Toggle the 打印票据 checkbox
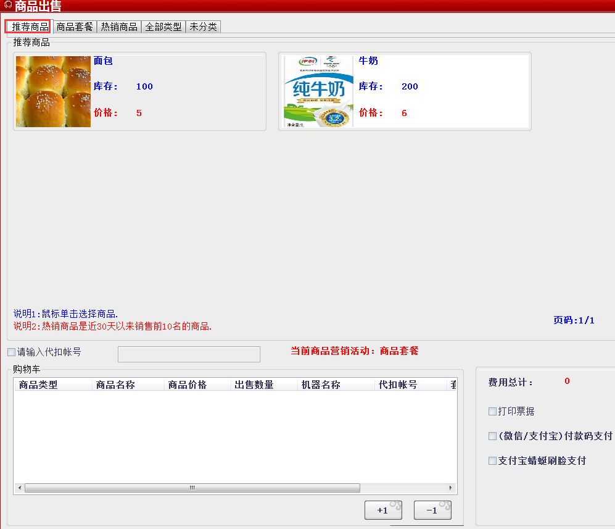This screenshot has height=529, width=615. (x=492, y=411)
